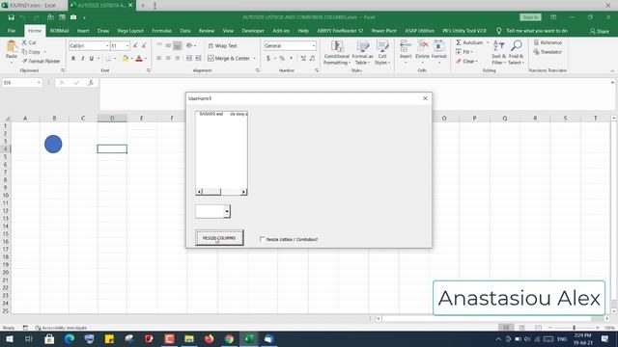Click the Insert cells icon

tap(406, 47)
